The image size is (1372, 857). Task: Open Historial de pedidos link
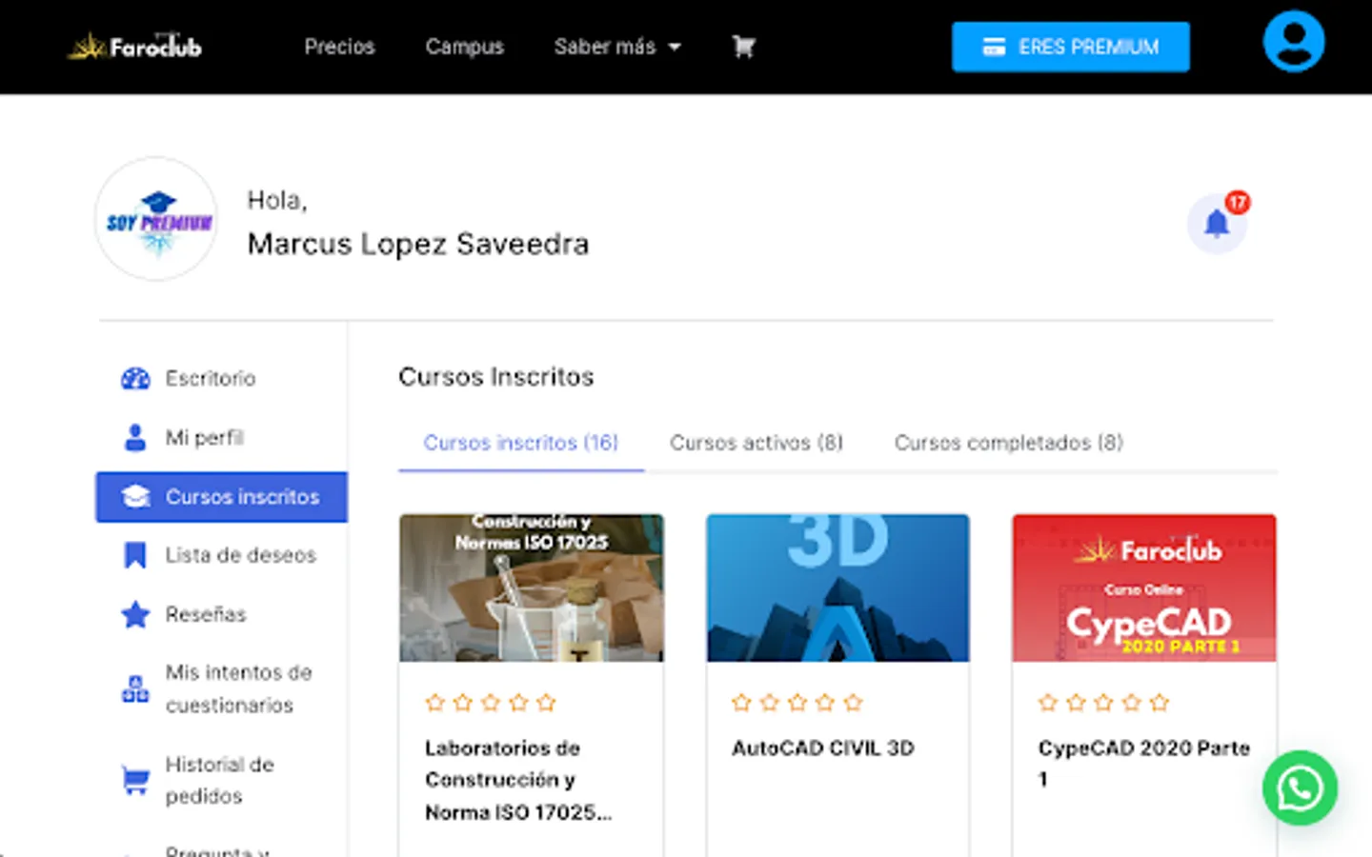tap(221, 780)
